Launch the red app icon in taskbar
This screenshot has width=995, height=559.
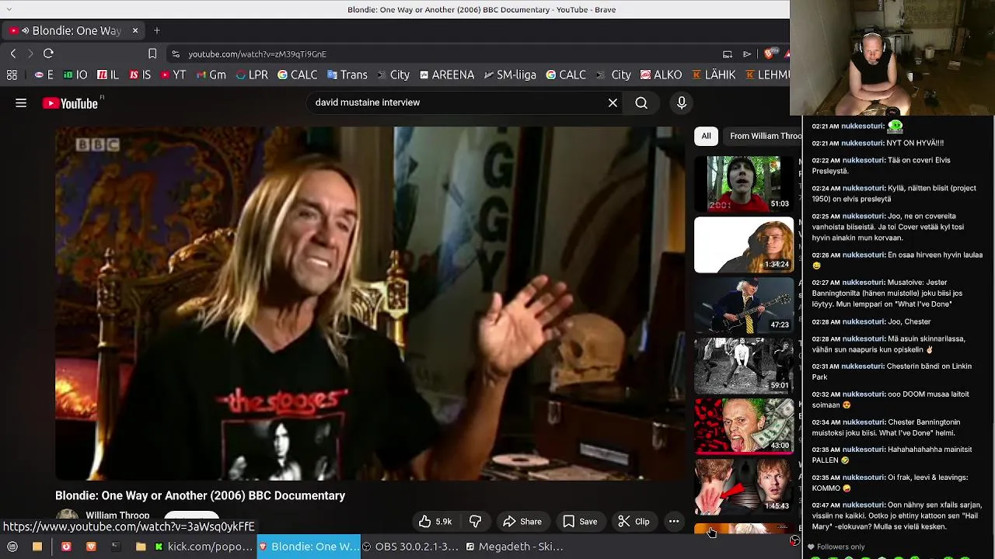tap(66, 547)
